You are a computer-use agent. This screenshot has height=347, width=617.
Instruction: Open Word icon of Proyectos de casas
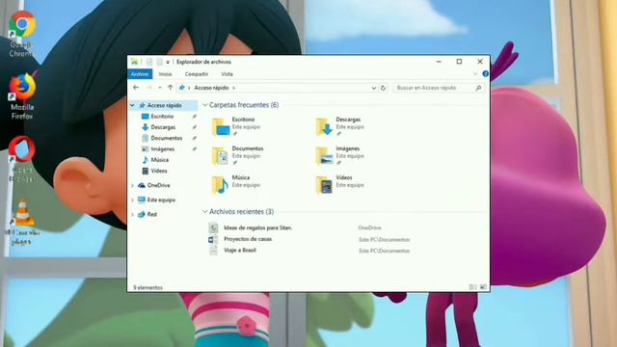[x=213, y=239]
